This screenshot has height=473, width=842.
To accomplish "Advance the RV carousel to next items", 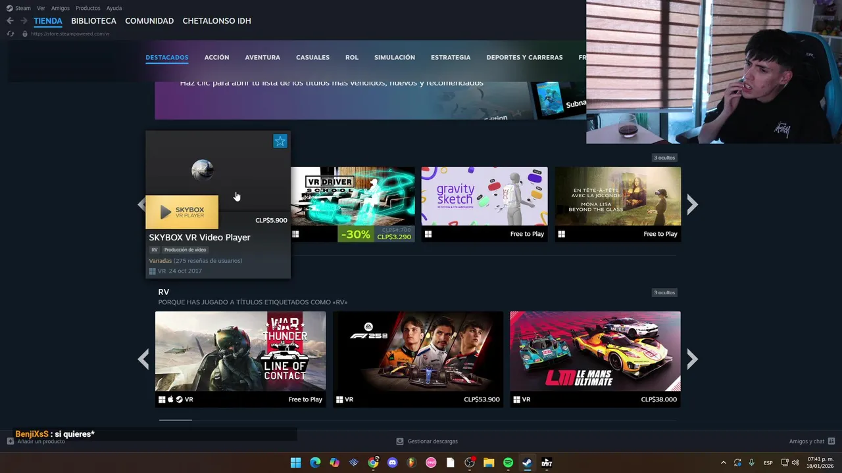I will (692, 359).
